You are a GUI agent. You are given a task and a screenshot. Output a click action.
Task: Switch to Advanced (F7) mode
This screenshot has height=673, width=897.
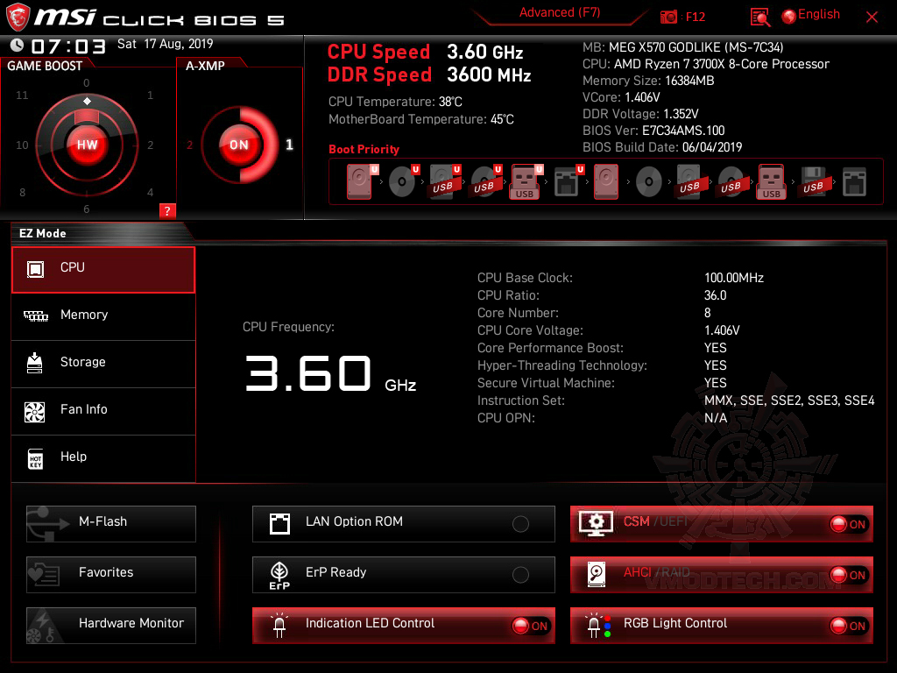[x=560, y=12]
